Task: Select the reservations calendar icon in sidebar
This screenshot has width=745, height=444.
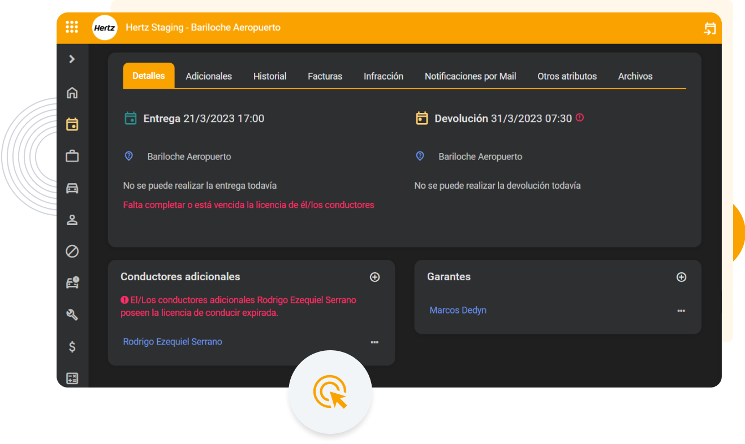Action: [x=72, y=124]
